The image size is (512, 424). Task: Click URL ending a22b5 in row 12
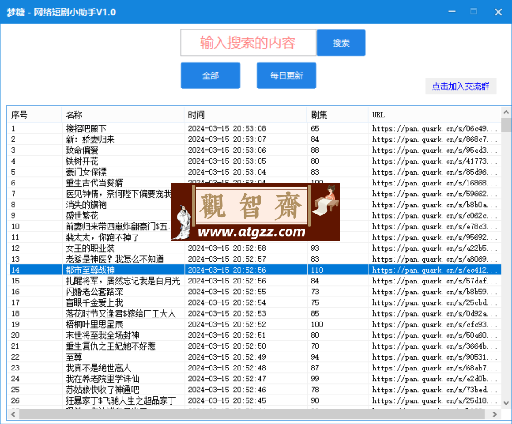435,248
